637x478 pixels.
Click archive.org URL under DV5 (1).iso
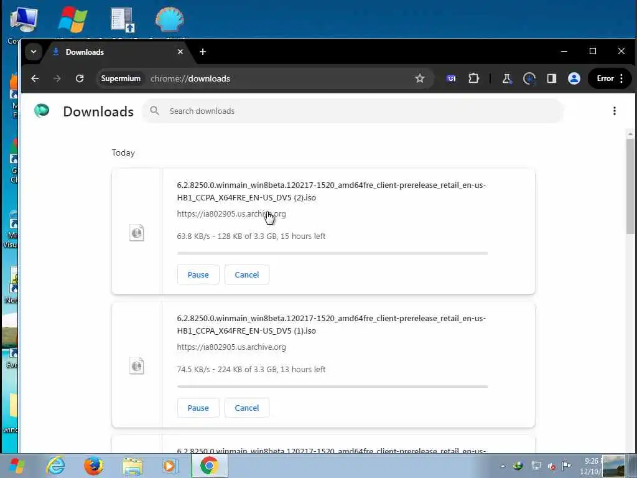pos(231,347)
